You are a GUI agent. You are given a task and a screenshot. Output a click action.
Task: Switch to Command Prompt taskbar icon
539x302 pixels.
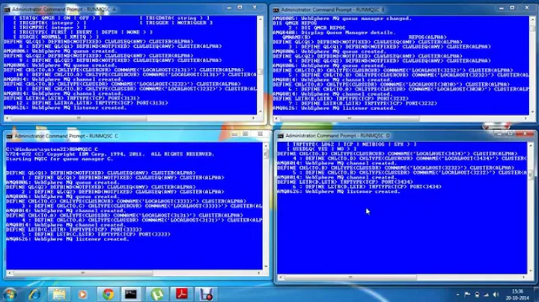130,295
